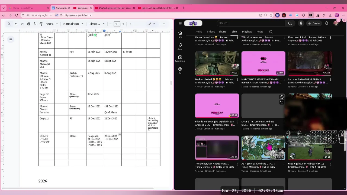Open options for 'Madness baited' video

pos(238,80)
